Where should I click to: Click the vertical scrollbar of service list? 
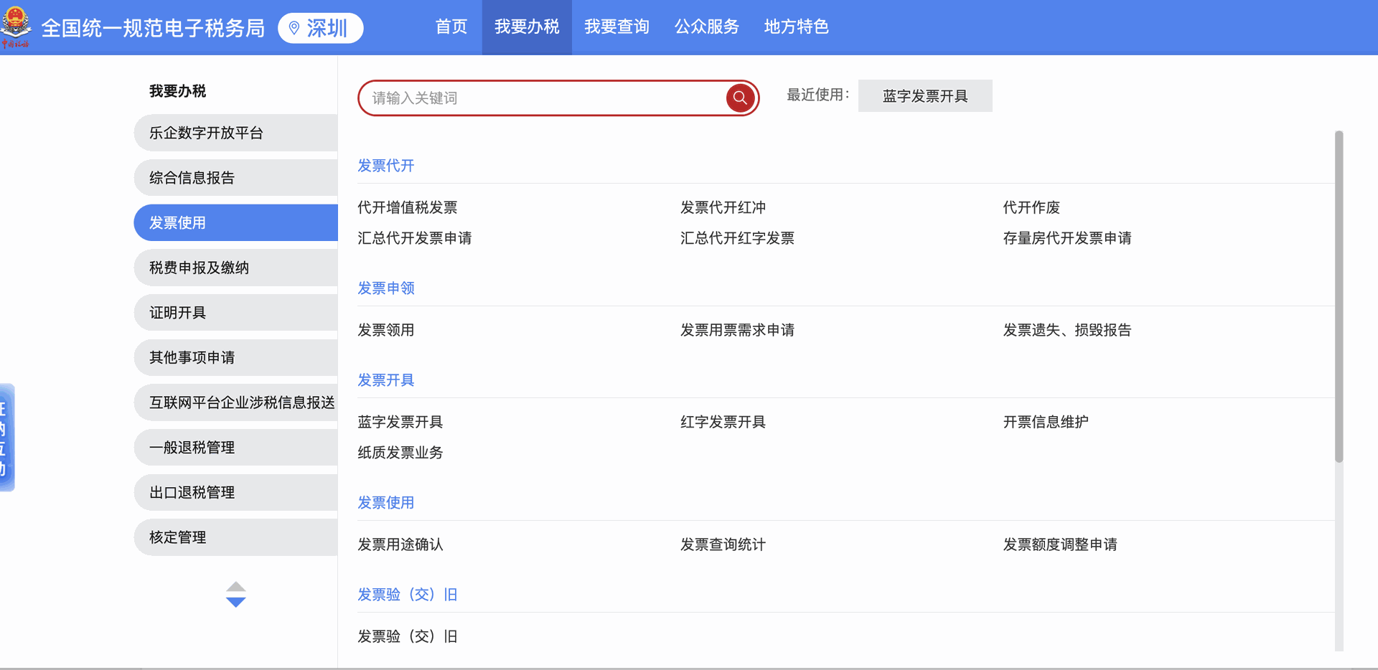[x=1339, y=297]
